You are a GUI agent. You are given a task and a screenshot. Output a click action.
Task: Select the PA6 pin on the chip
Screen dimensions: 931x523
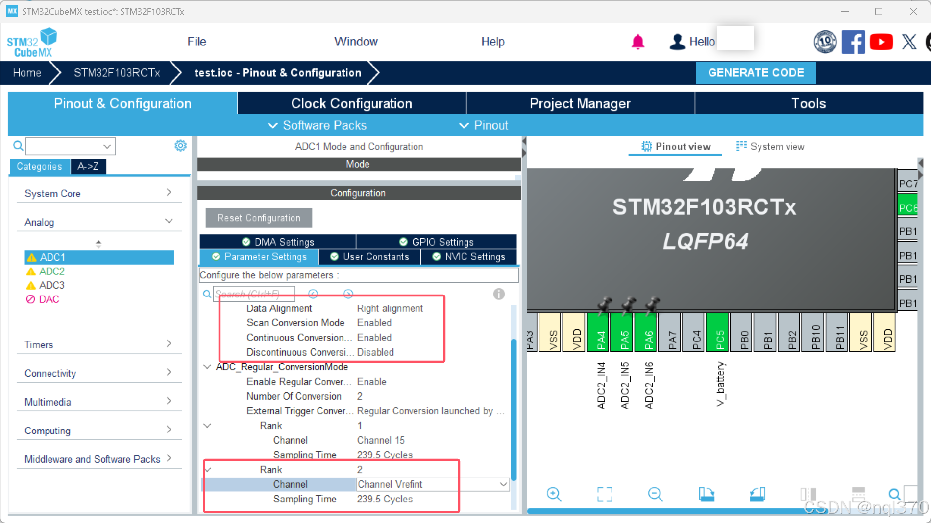click(x=645, y=333)
